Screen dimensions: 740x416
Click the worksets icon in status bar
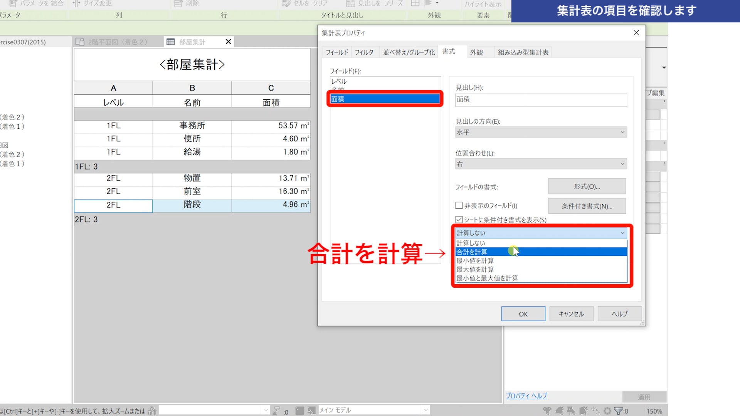click(x=152, y=411)
